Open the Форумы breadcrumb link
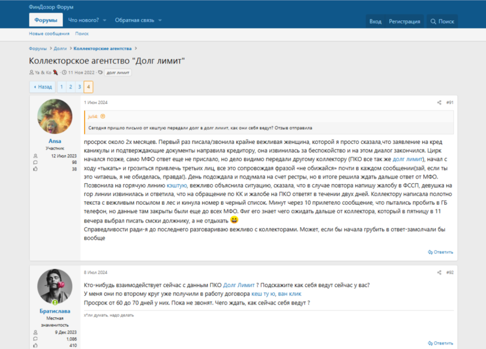The height and width of the screenshot is (349, 486). [x=38, y=49]
